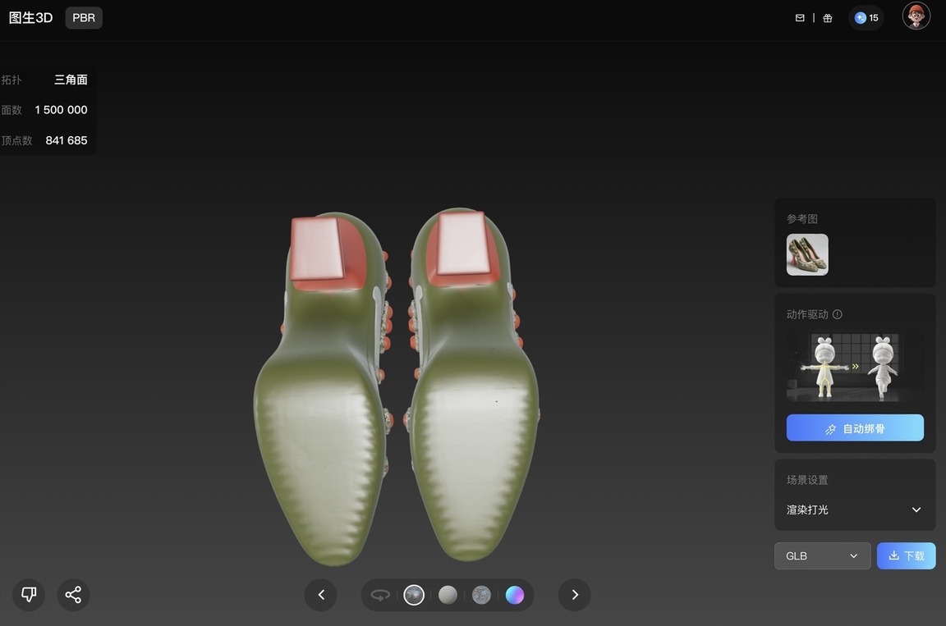Image resolution: width=946 pixels, height=626 pixels.
Task: Click the vertex count 841 685
Action: pos(67,140)
